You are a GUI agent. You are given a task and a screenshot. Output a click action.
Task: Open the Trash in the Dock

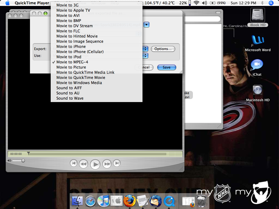click(x=201, y=201)
